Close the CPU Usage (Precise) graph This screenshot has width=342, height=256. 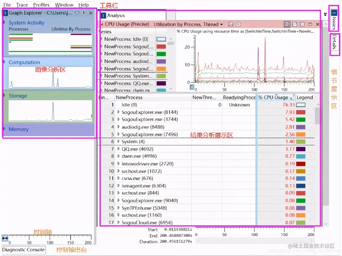point(318,24)
